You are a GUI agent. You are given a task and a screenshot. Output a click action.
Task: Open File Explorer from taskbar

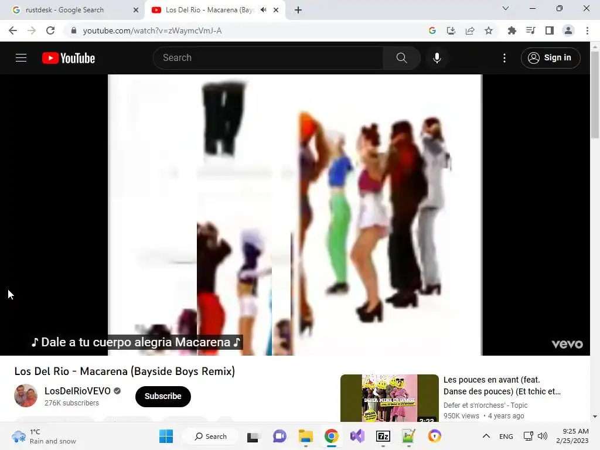coord(306,436)
